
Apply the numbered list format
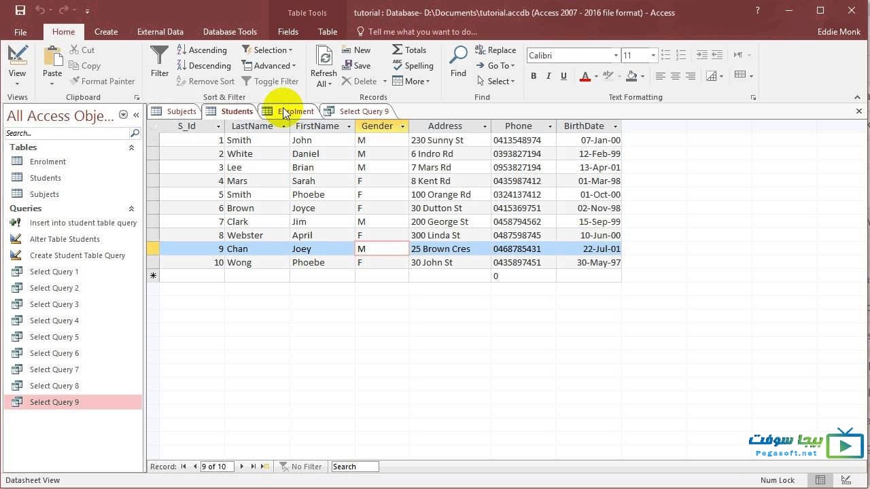pyautogui.click(x=682, y=55)
